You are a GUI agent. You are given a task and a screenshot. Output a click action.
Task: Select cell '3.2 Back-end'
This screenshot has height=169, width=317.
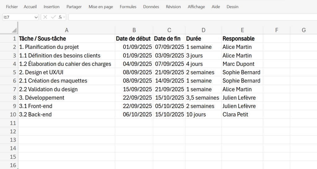coord(67,114)
